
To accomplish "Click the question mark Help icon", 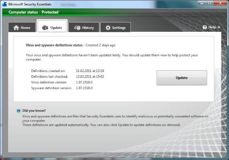I will pos(205,27).
